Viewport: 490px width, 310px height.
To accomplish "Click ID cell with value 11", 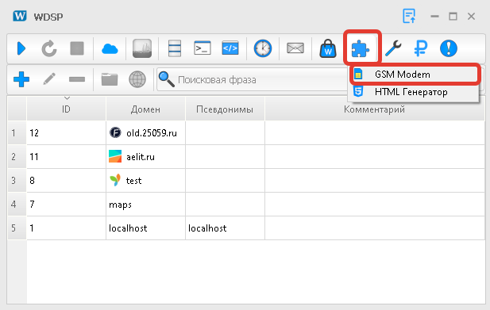I will [66, 156].
